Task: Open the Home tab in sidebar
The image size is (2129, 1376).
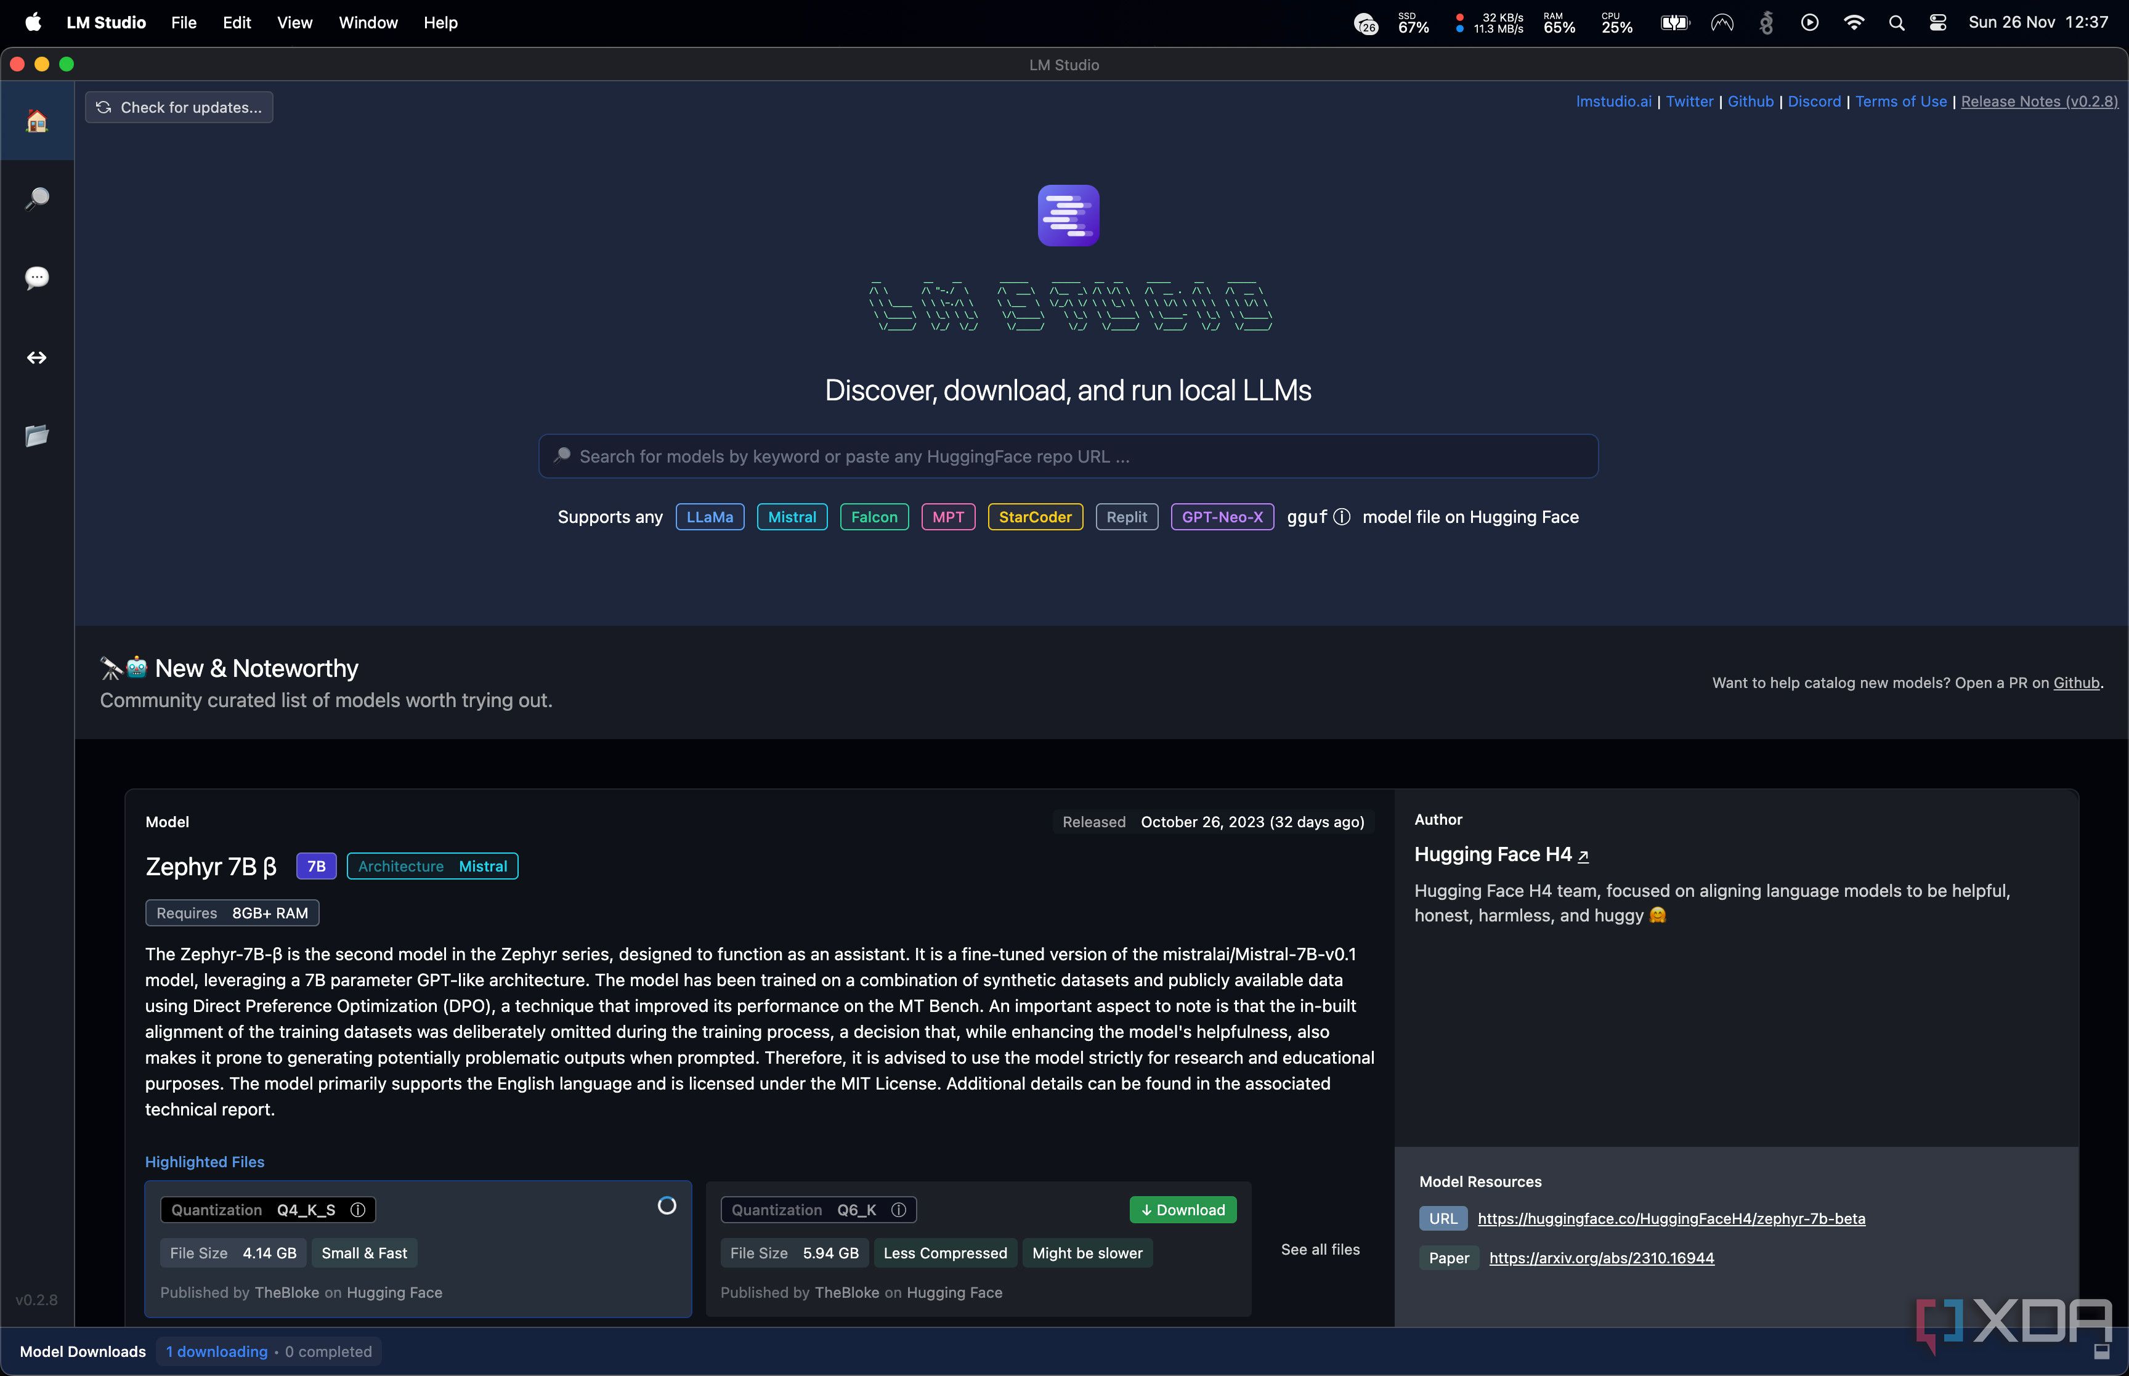Action: tap(36, 121)
